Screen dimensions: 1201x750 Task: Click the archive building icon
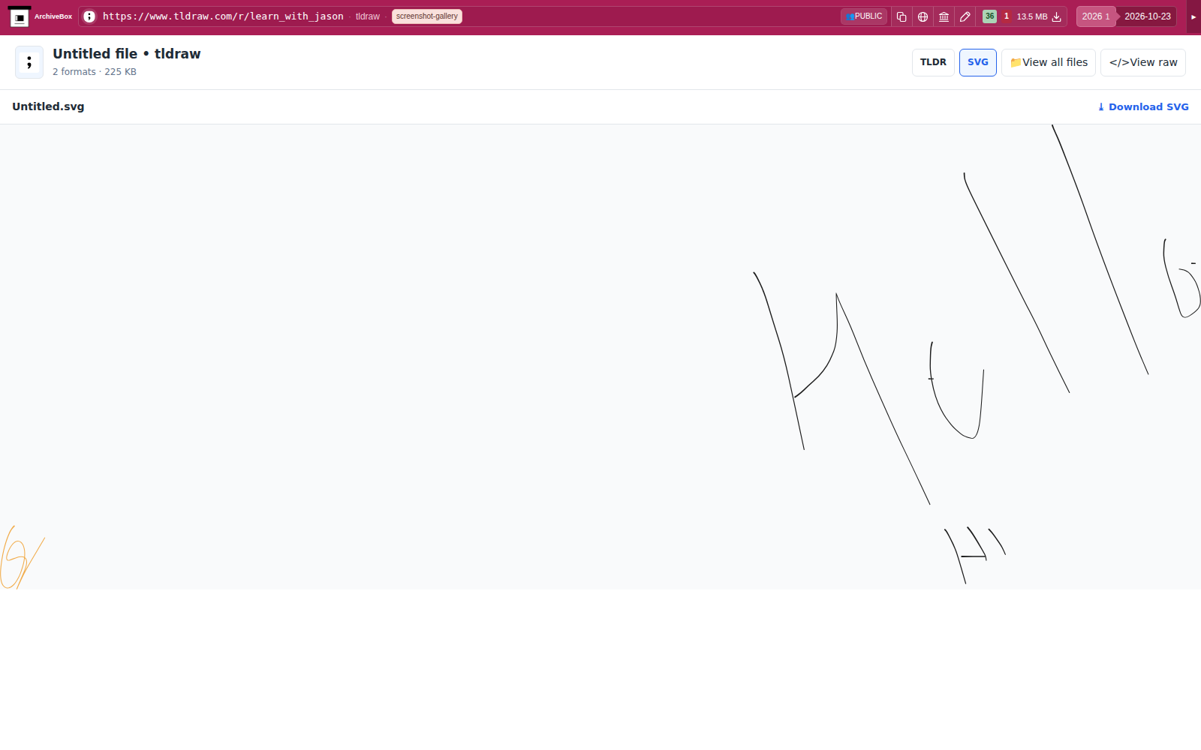tap(944, 16)
